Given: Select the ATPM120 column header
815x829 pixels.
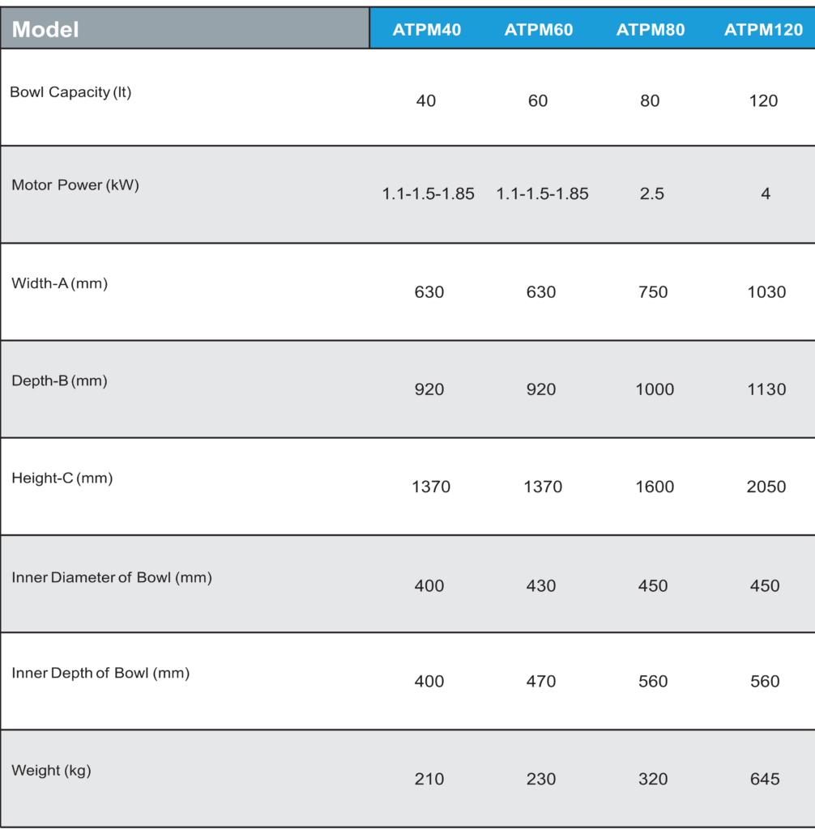Looking at the screenshot, I should coord(763,30).
